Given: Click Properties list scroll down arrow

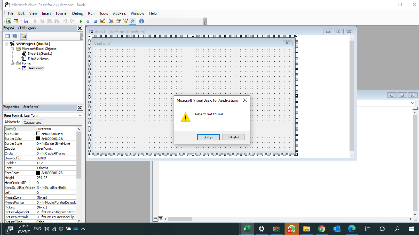Looking at the screenshot, I should click(79, 220).
